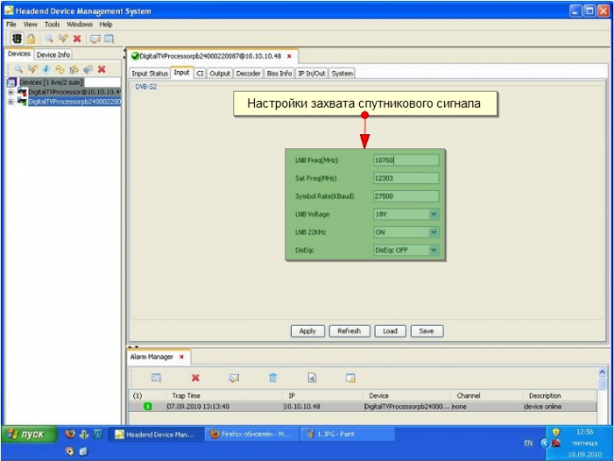
Task: Click the yellow refresh arrows icon in Devices panel
Action: [x=60, y=69]
